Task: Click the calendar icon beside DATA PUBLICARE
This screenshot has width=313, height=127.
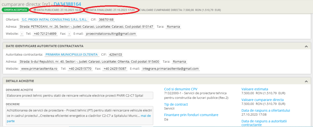Action: pos(35,10)
